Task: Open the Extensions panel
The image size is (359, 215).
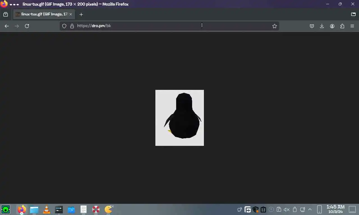Action: point(342,26)
